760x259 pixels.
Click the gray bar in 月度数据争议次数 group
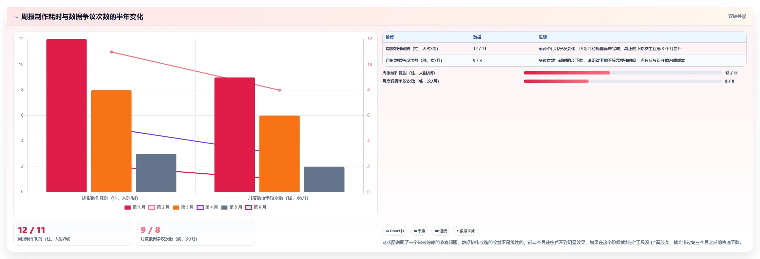pyautogui.click(x=324, y=179)
